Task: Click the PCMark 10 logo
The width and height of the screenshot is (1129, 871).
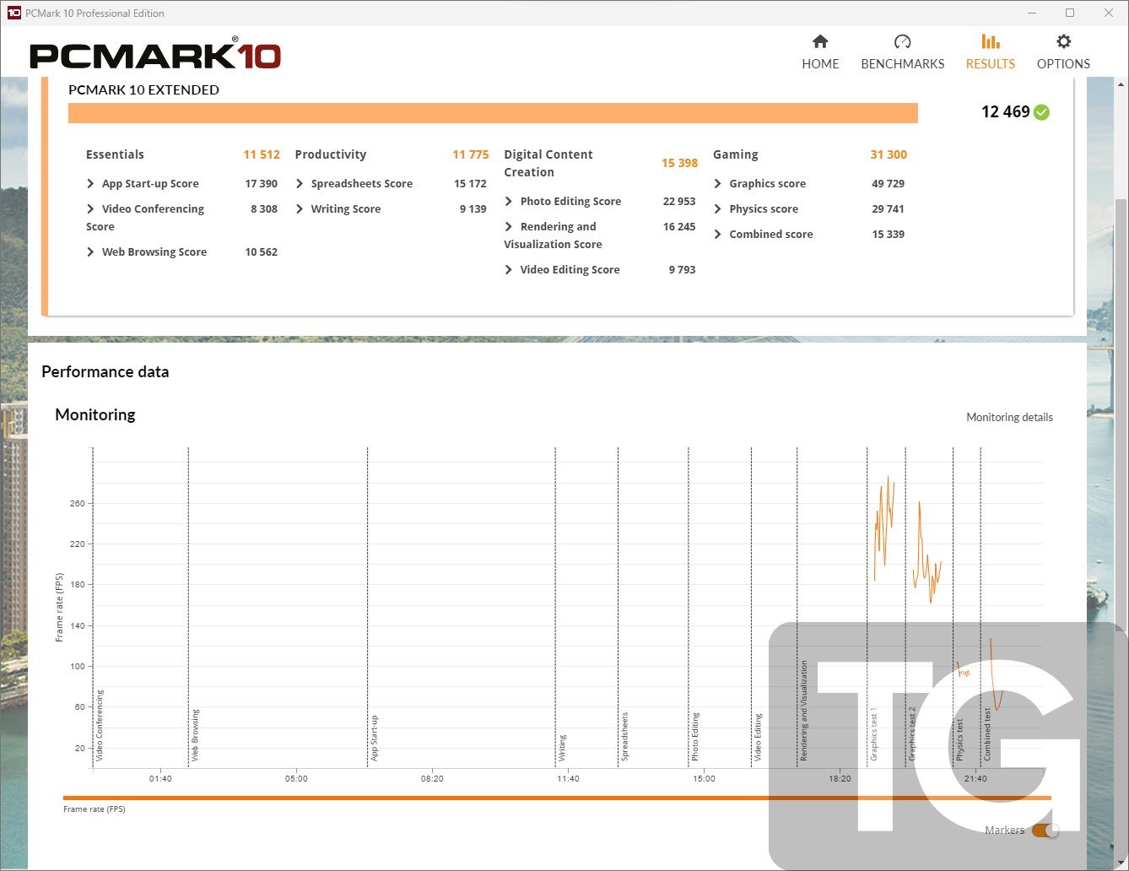Action: 155,56
